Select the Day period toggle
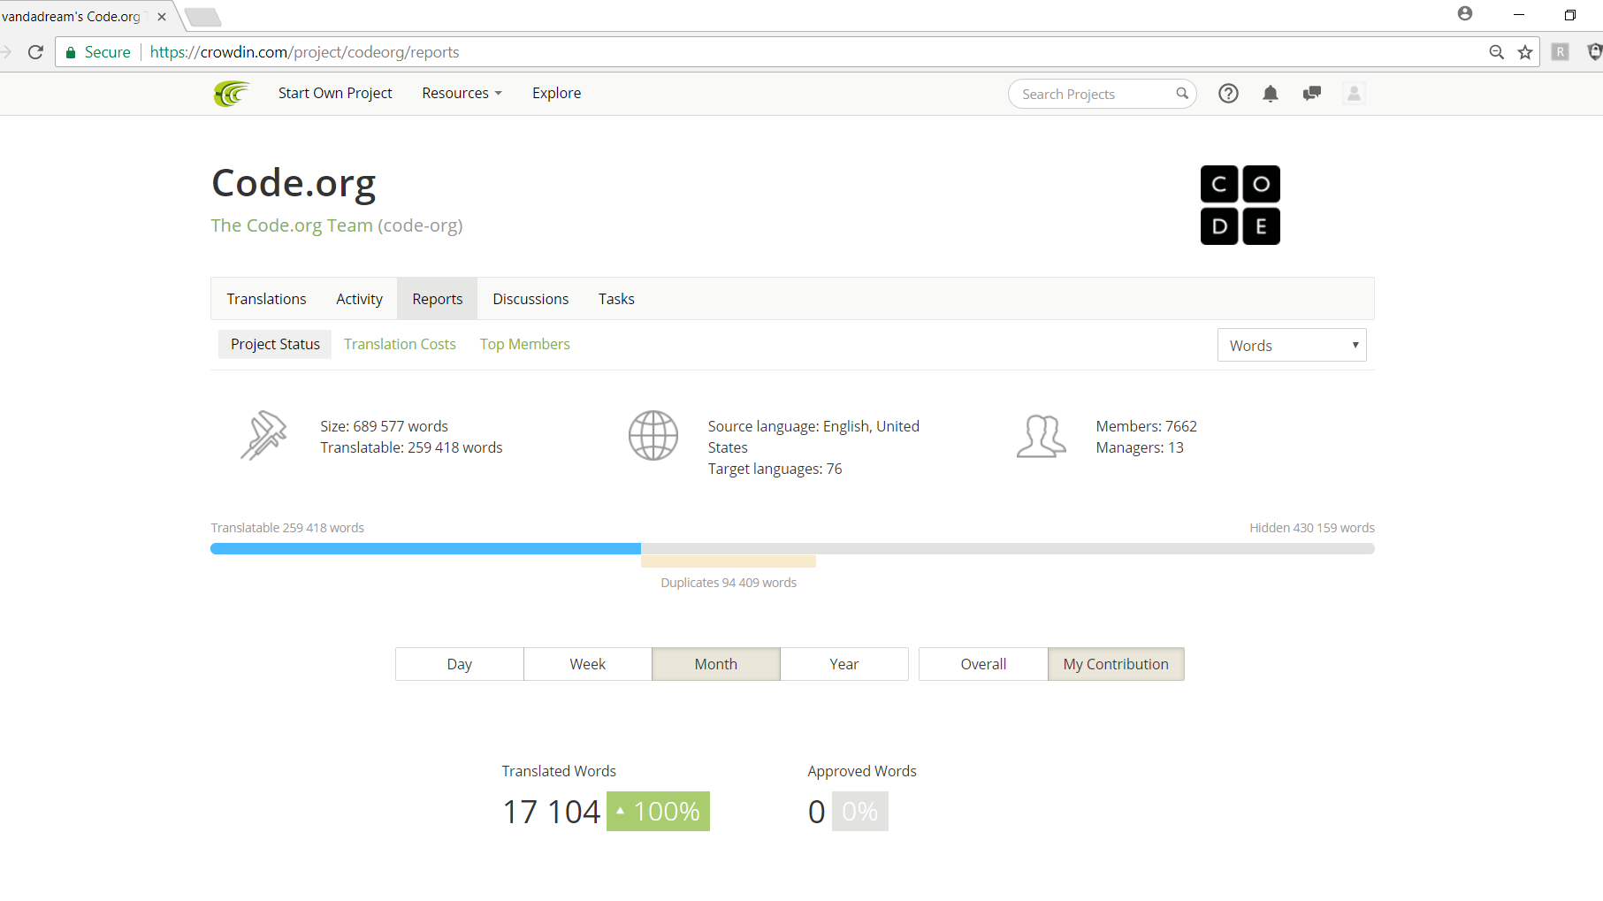The image size is (1603, 901). [x=460, y=664]
